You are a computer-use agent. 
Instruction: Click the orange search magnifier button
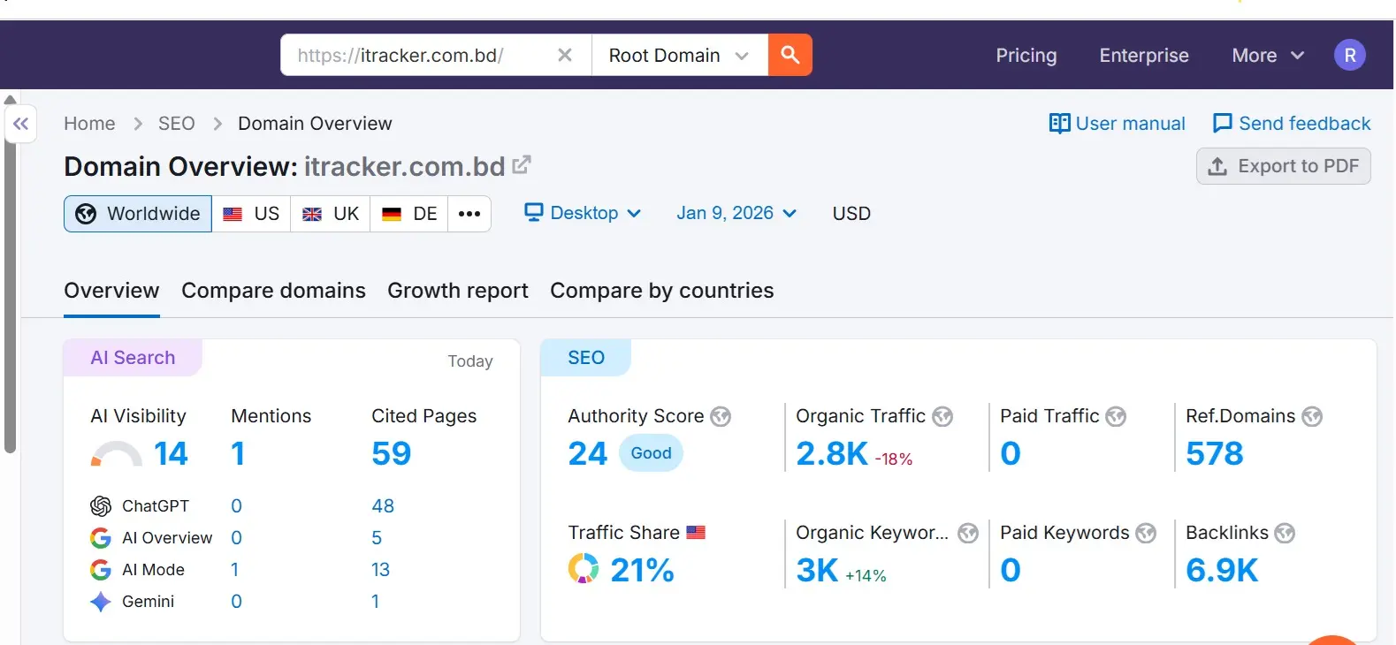coord(790,55)
